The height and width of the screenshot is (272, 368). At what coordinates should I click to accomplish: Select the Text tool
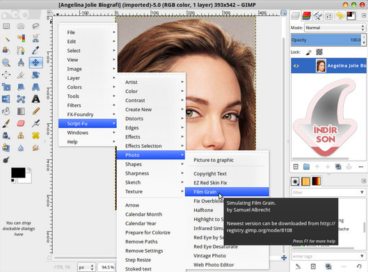(x=35, y=99)
